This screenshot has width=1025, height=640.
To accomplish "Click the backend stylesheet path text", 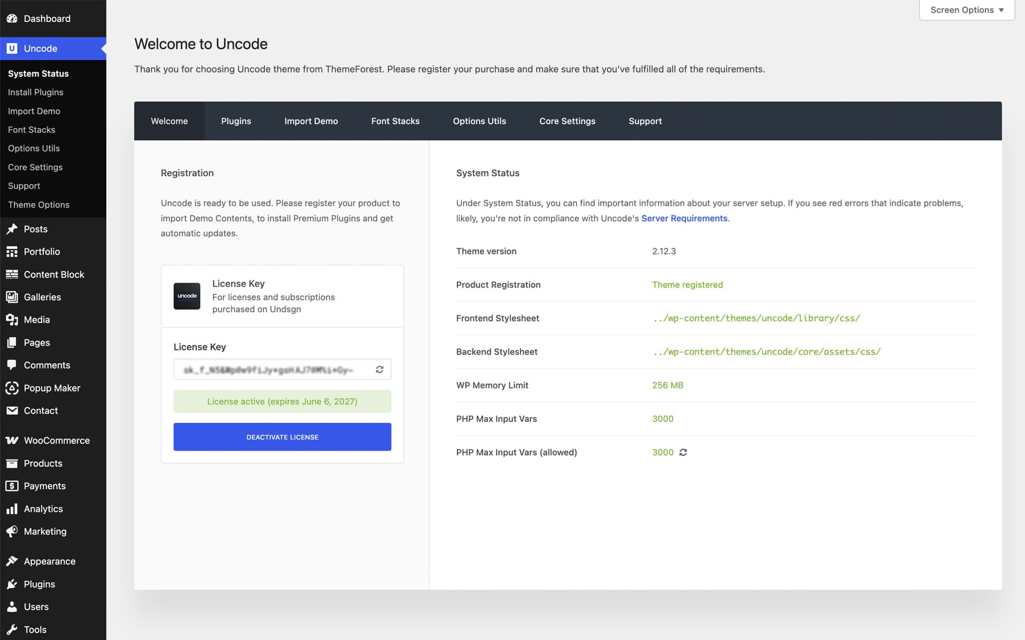I will click(767, 352).
